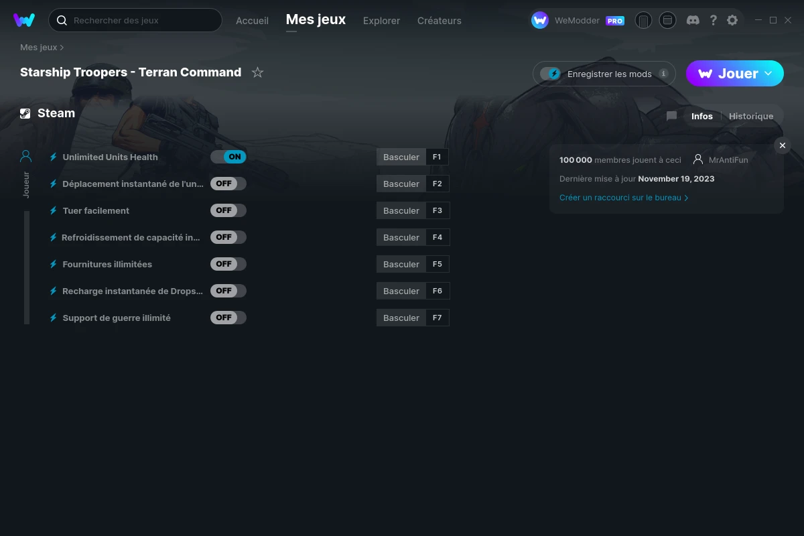The image size is (804, 536).
Task: Click the lightning icon beside Tuer facilement
Action: [54, 210]
